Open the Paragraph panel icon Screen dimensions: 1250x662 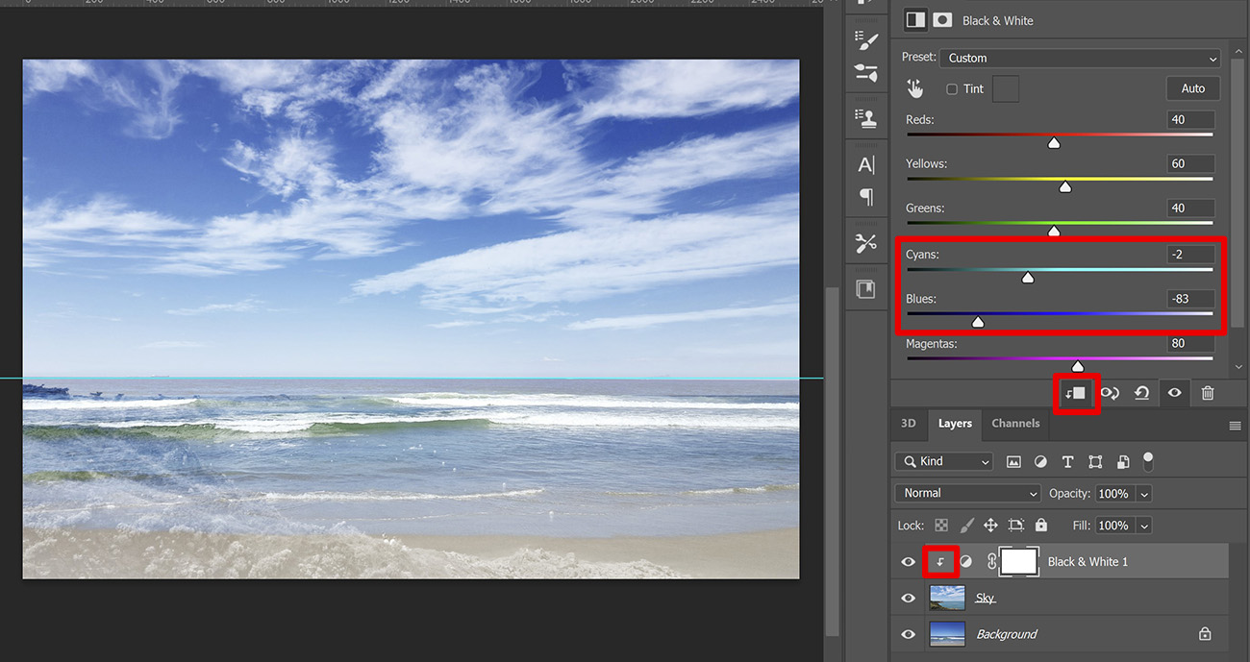[x=866, y=197]
